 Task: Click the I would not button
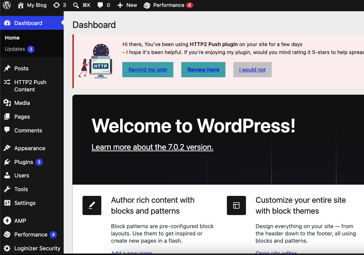(x=252, y=70)
